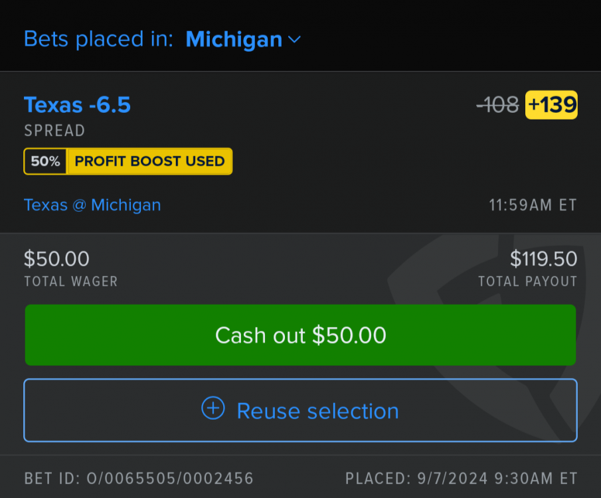Click the crossed-out -108 original odds
The image size is (601, 498).
point(497,105)
